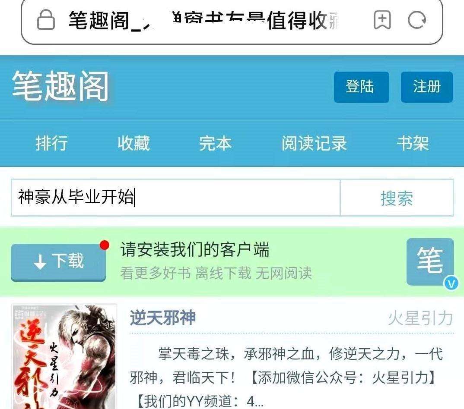The height and width of the screenshot is (409, 464).
Task: Open the address bar page title
Action: [203, 20]
